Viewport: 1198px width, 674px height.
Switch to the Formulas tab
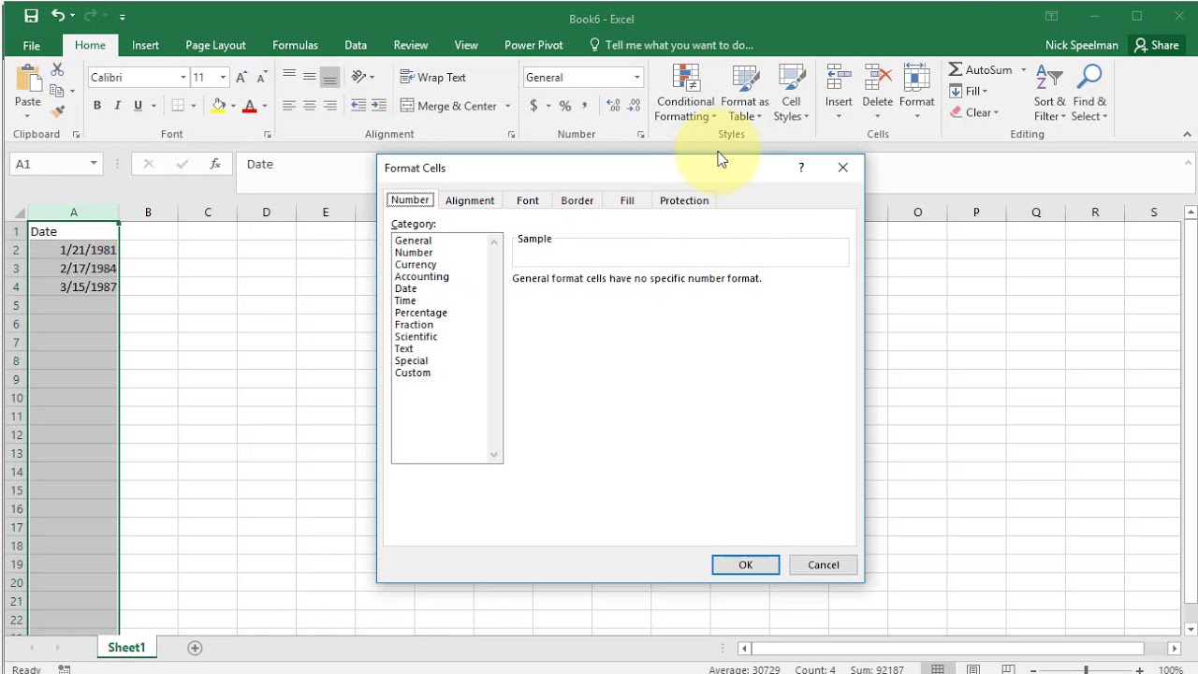pos(295,45)
